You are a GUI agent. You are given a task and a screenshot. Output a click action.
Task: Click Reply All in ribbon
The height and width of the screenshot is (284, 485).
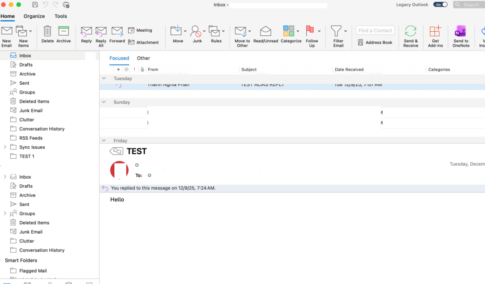(x=101, y=37)
